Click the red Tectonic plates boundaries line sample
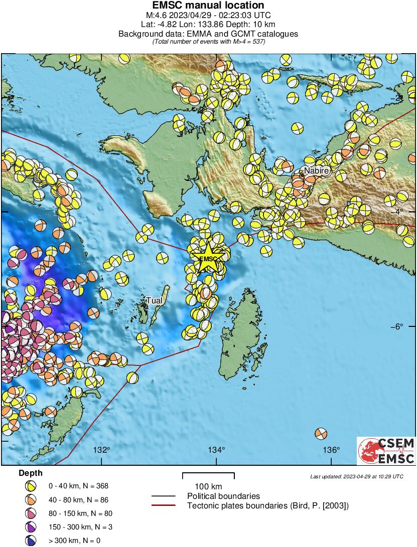Viewport: 417px width, 547px height. 164,505
